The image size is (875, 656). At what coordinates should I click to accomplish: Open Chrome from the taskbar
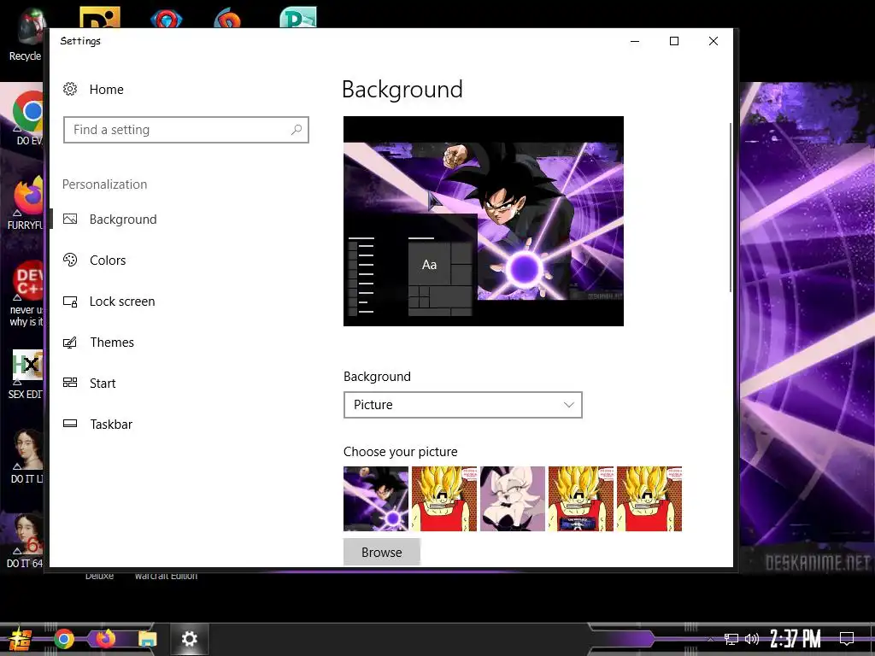[x=63, y=639]
